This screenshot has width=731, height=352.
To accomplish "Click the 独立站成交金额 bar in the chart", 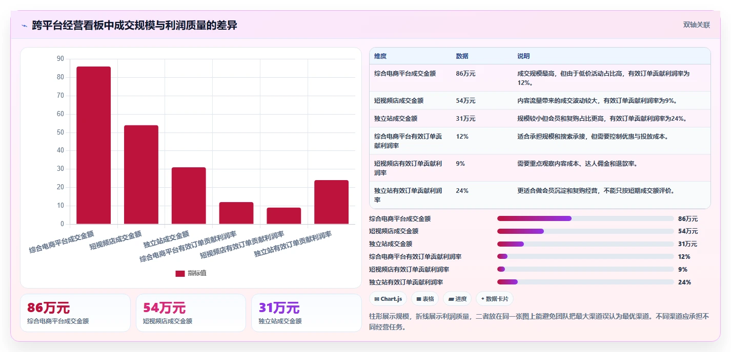I will click(189, 195).
